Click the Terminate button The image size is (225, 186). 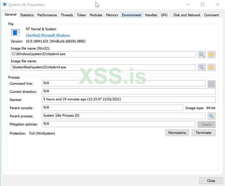click(203, 133)
